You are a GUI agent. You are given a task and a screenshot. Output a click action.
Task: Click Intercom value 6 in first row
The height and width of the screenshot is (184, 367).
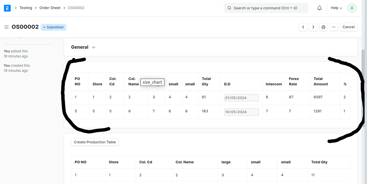[x=267, y=97]
